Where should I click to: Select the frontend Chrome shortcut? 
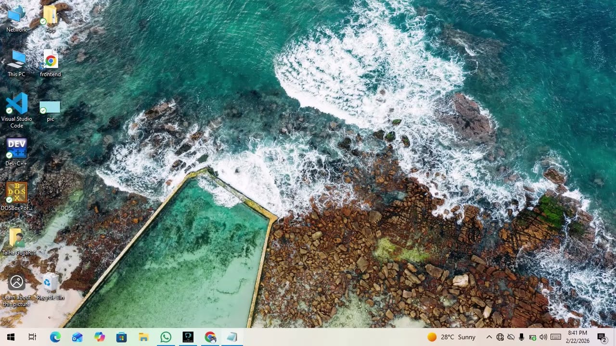(50, 63)
